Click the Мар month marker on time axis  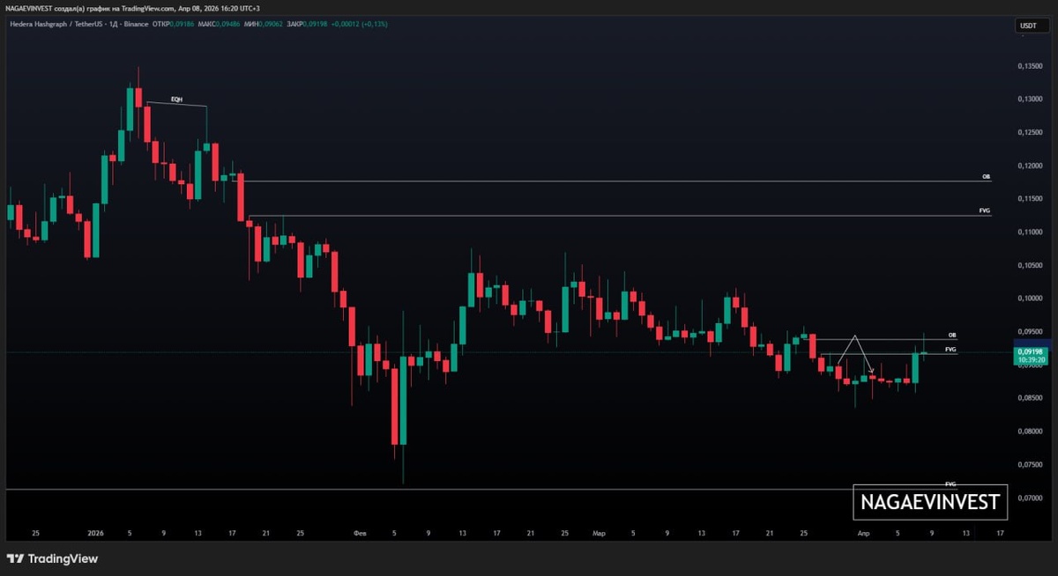(600, 534)
